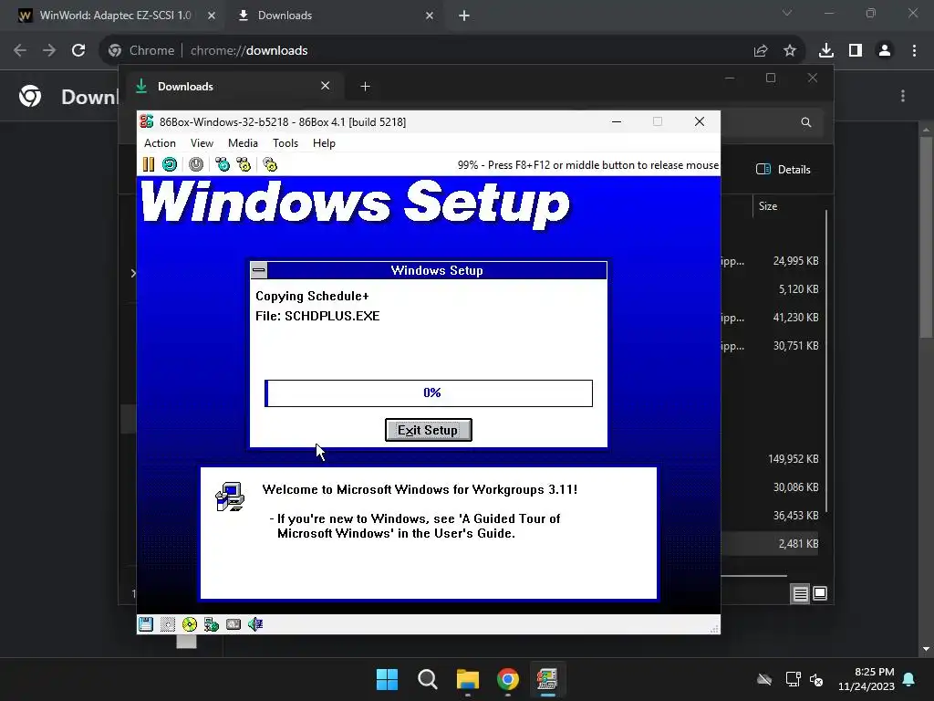Click the 0% setup progress bar
This screenshot has height=701, width=934.
coord(429,392)
